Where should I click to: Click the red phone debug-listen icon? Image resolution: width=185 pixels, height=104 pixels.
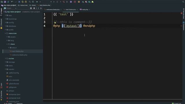[x=64, y=2]
